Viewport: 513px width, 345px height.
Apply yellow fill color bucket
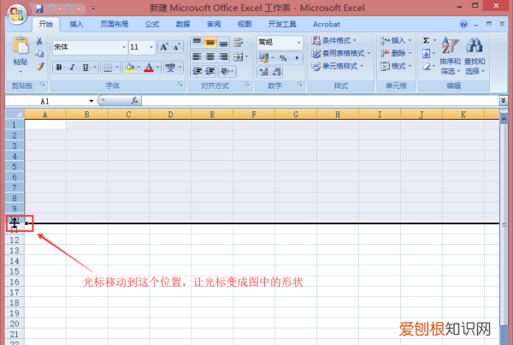coord(130,68)
